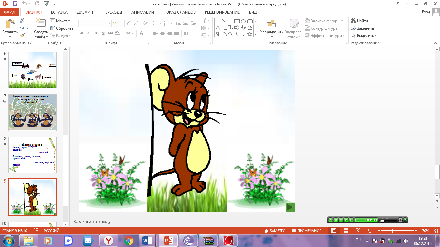Viewport: 440px width, 247px height.
Task: Select slide 7 thumbnail with monkeys
Action: pyautogui.click(x=33, y=113)
